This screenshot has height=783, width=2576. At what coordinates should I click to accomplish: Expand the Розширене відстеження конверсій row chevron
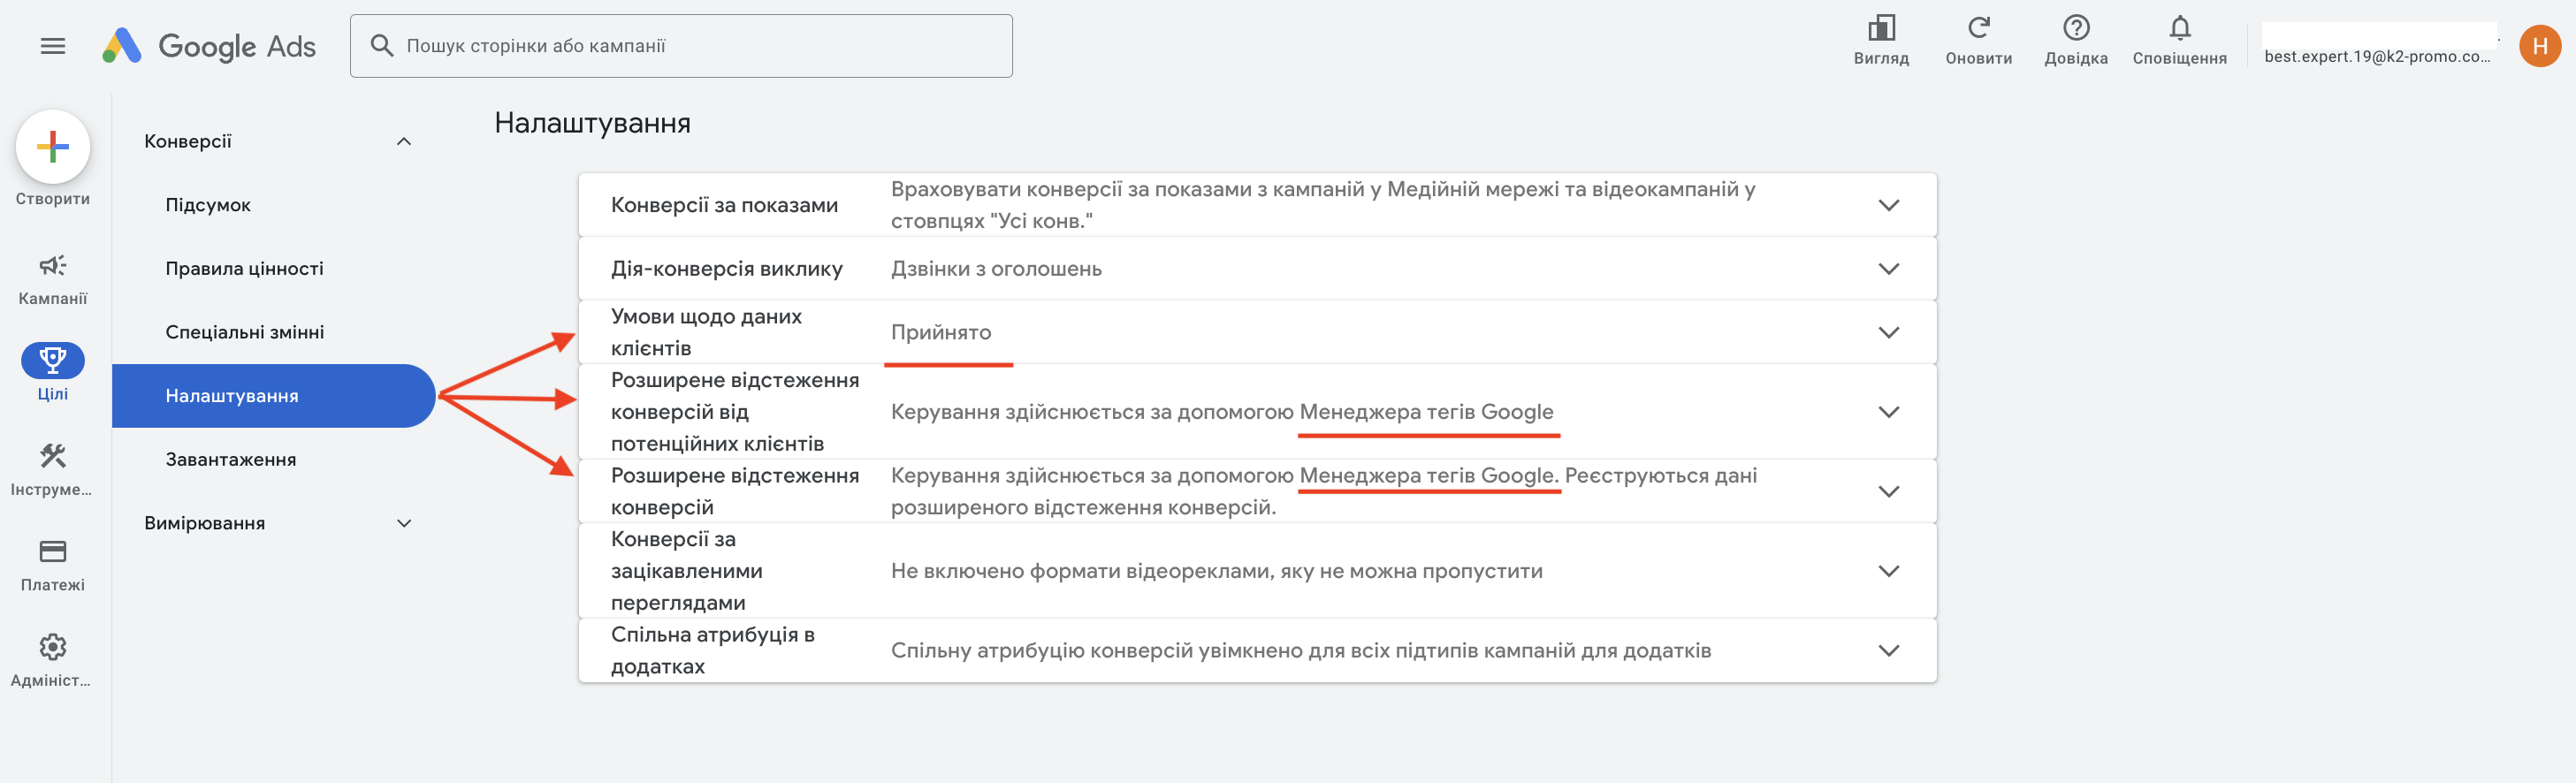(x=1888, y=491)
